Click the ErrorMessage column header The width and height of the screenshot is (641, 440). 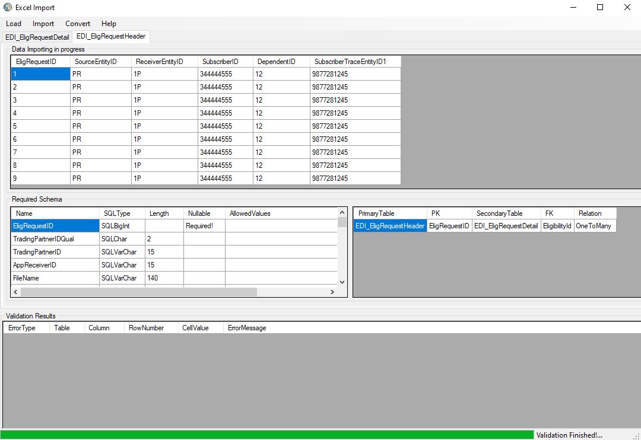(x=247, y=328)
